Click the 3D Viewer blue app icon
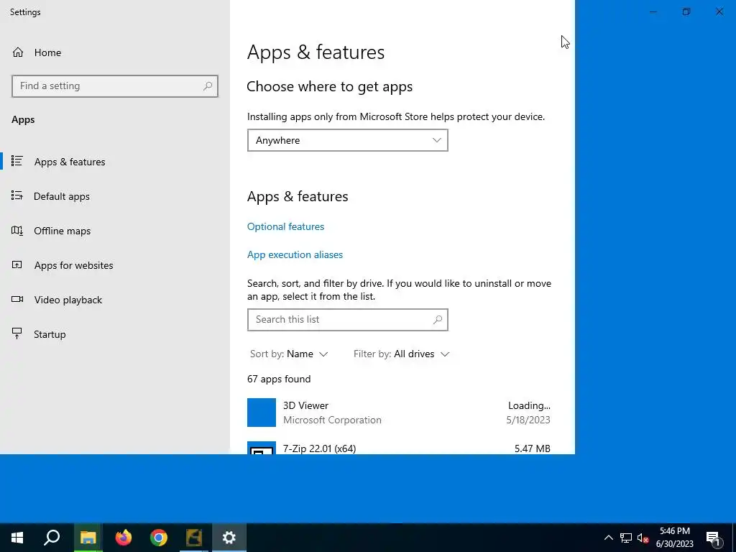This screenshot has height=552, width=736. tap(262, 413)
